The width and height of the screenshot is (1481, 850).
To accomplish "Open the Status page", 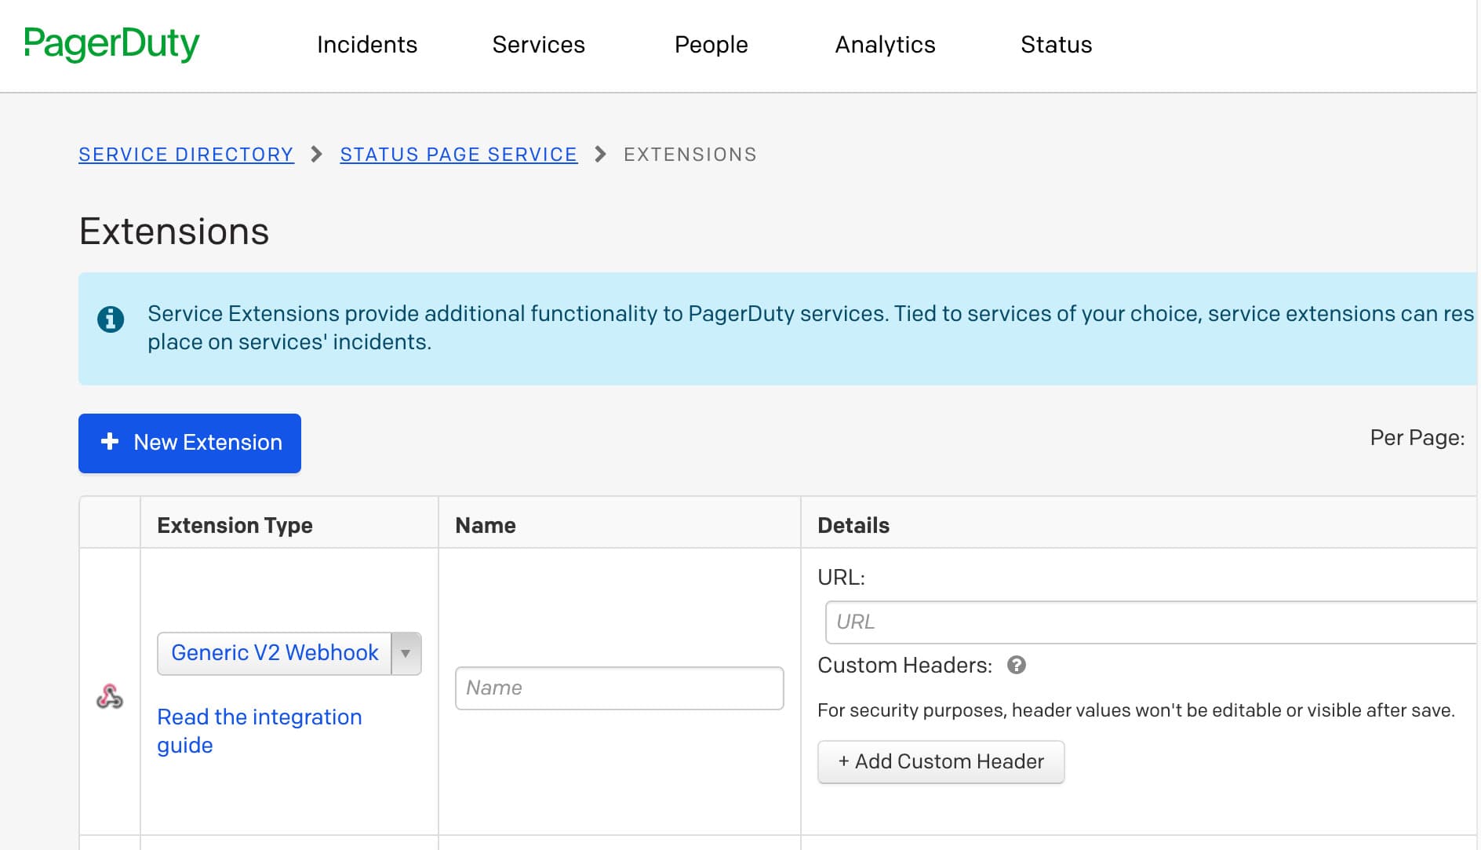I will (x=1055, y=45).
